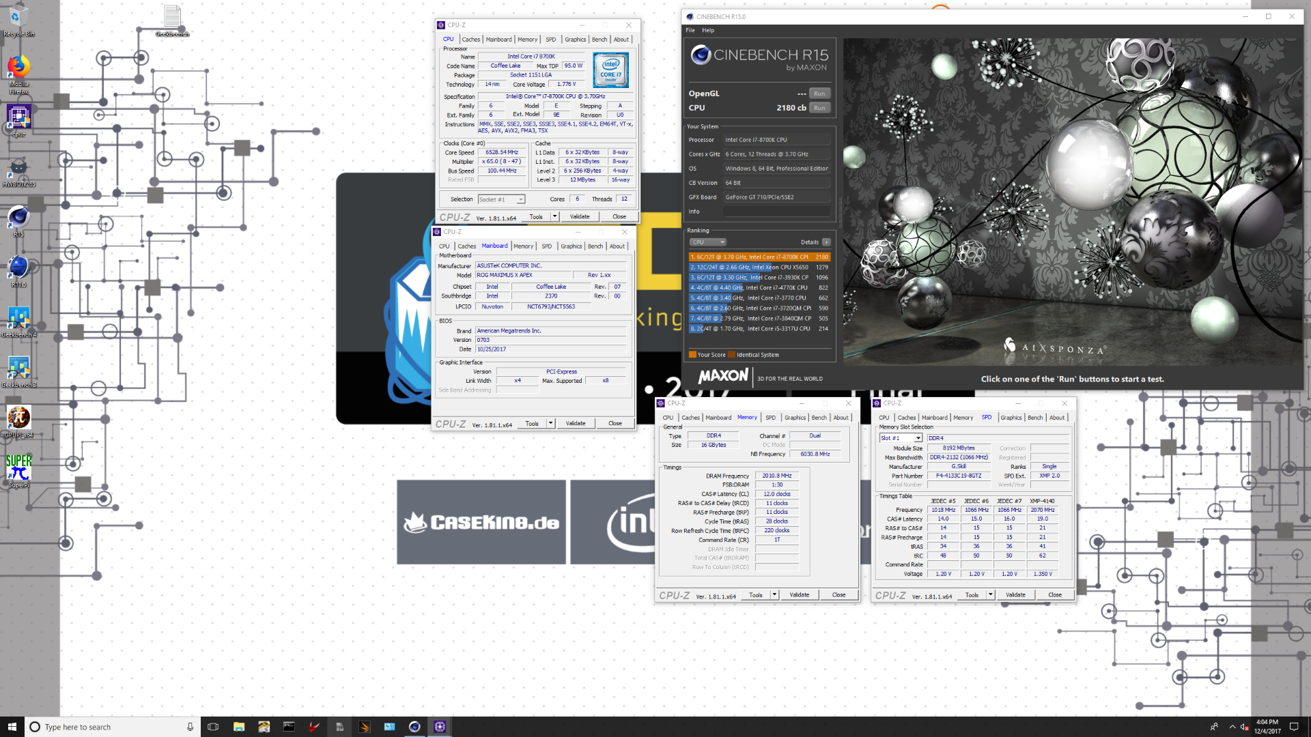The height and width of the screenshot is (737, 1311).
Task: Show hidden tray icons with the chevron
Action: point(1232,727)
